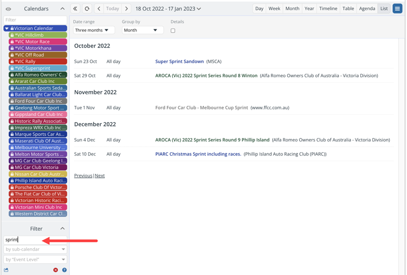
Task: Select Marque Sports Car calendar
Action: click(38, 134)
